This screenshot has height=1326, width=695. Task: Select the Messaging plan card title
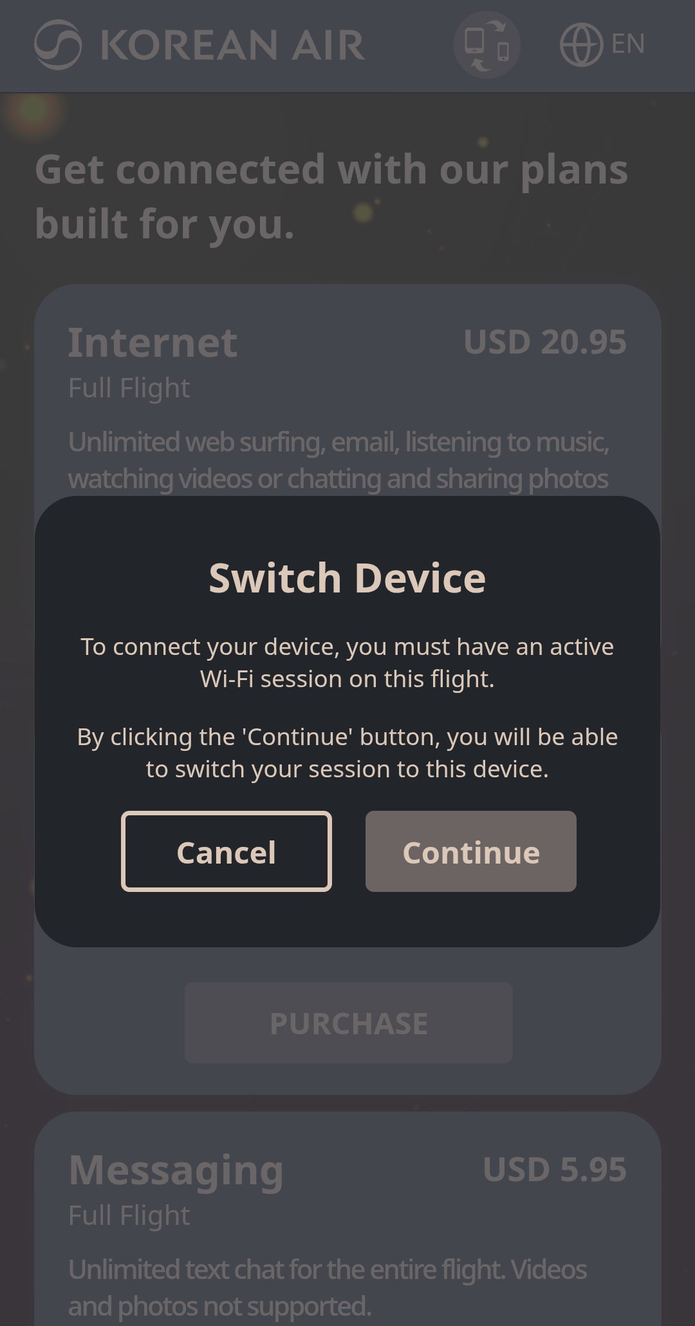pos(176,1170)
